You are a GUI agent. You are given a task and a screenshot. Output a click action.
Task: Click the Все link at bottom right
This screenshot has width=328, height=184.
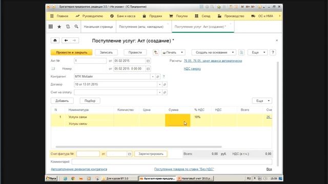pyautogui.click(x=269, y=169)
